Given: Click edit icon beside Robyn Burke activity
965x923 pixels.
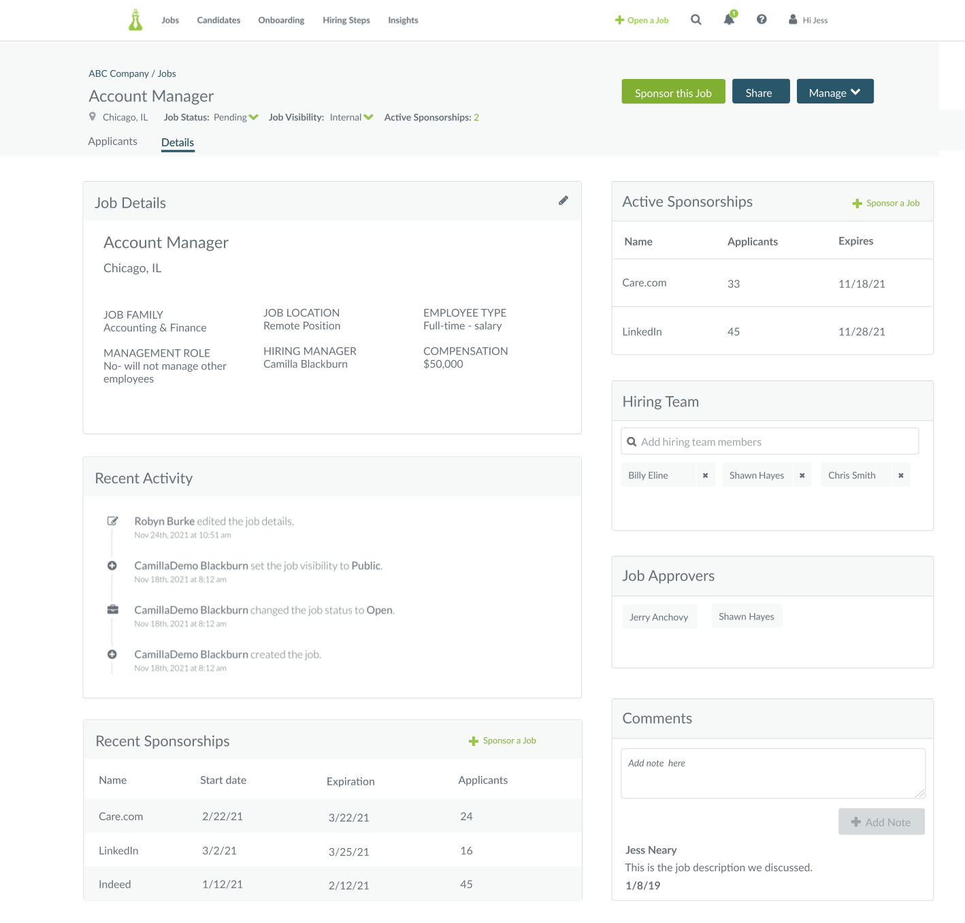Looking at the screenshot, I should pos(113,521).
